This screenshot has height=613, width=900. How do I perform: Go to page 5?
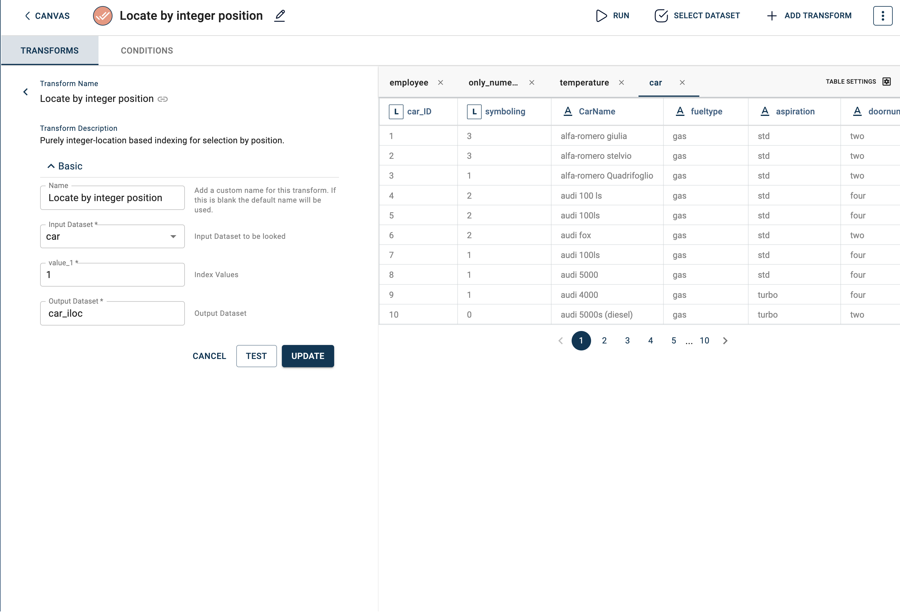pos(674,341)
